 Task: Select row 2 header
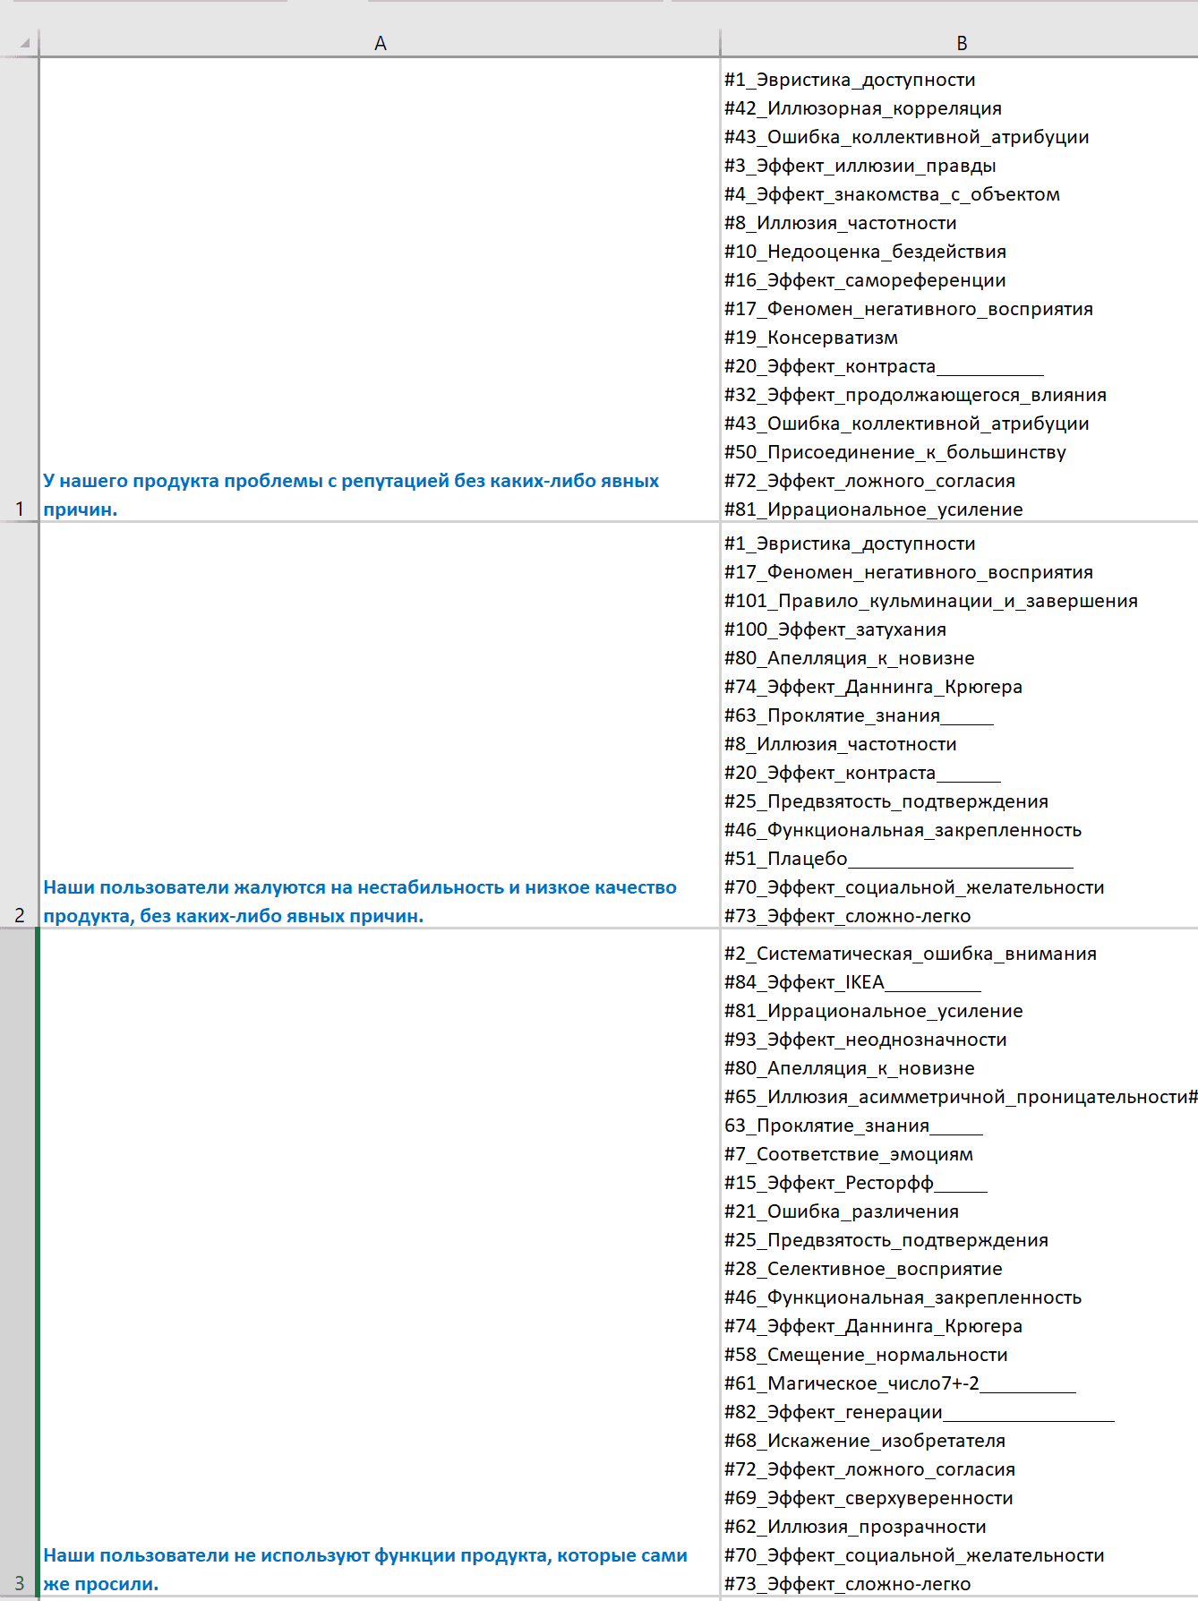[19, 725]
